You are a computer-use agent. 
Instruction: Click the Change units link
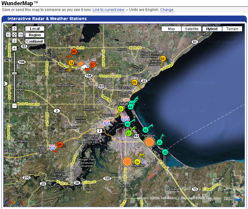(167, 10)
